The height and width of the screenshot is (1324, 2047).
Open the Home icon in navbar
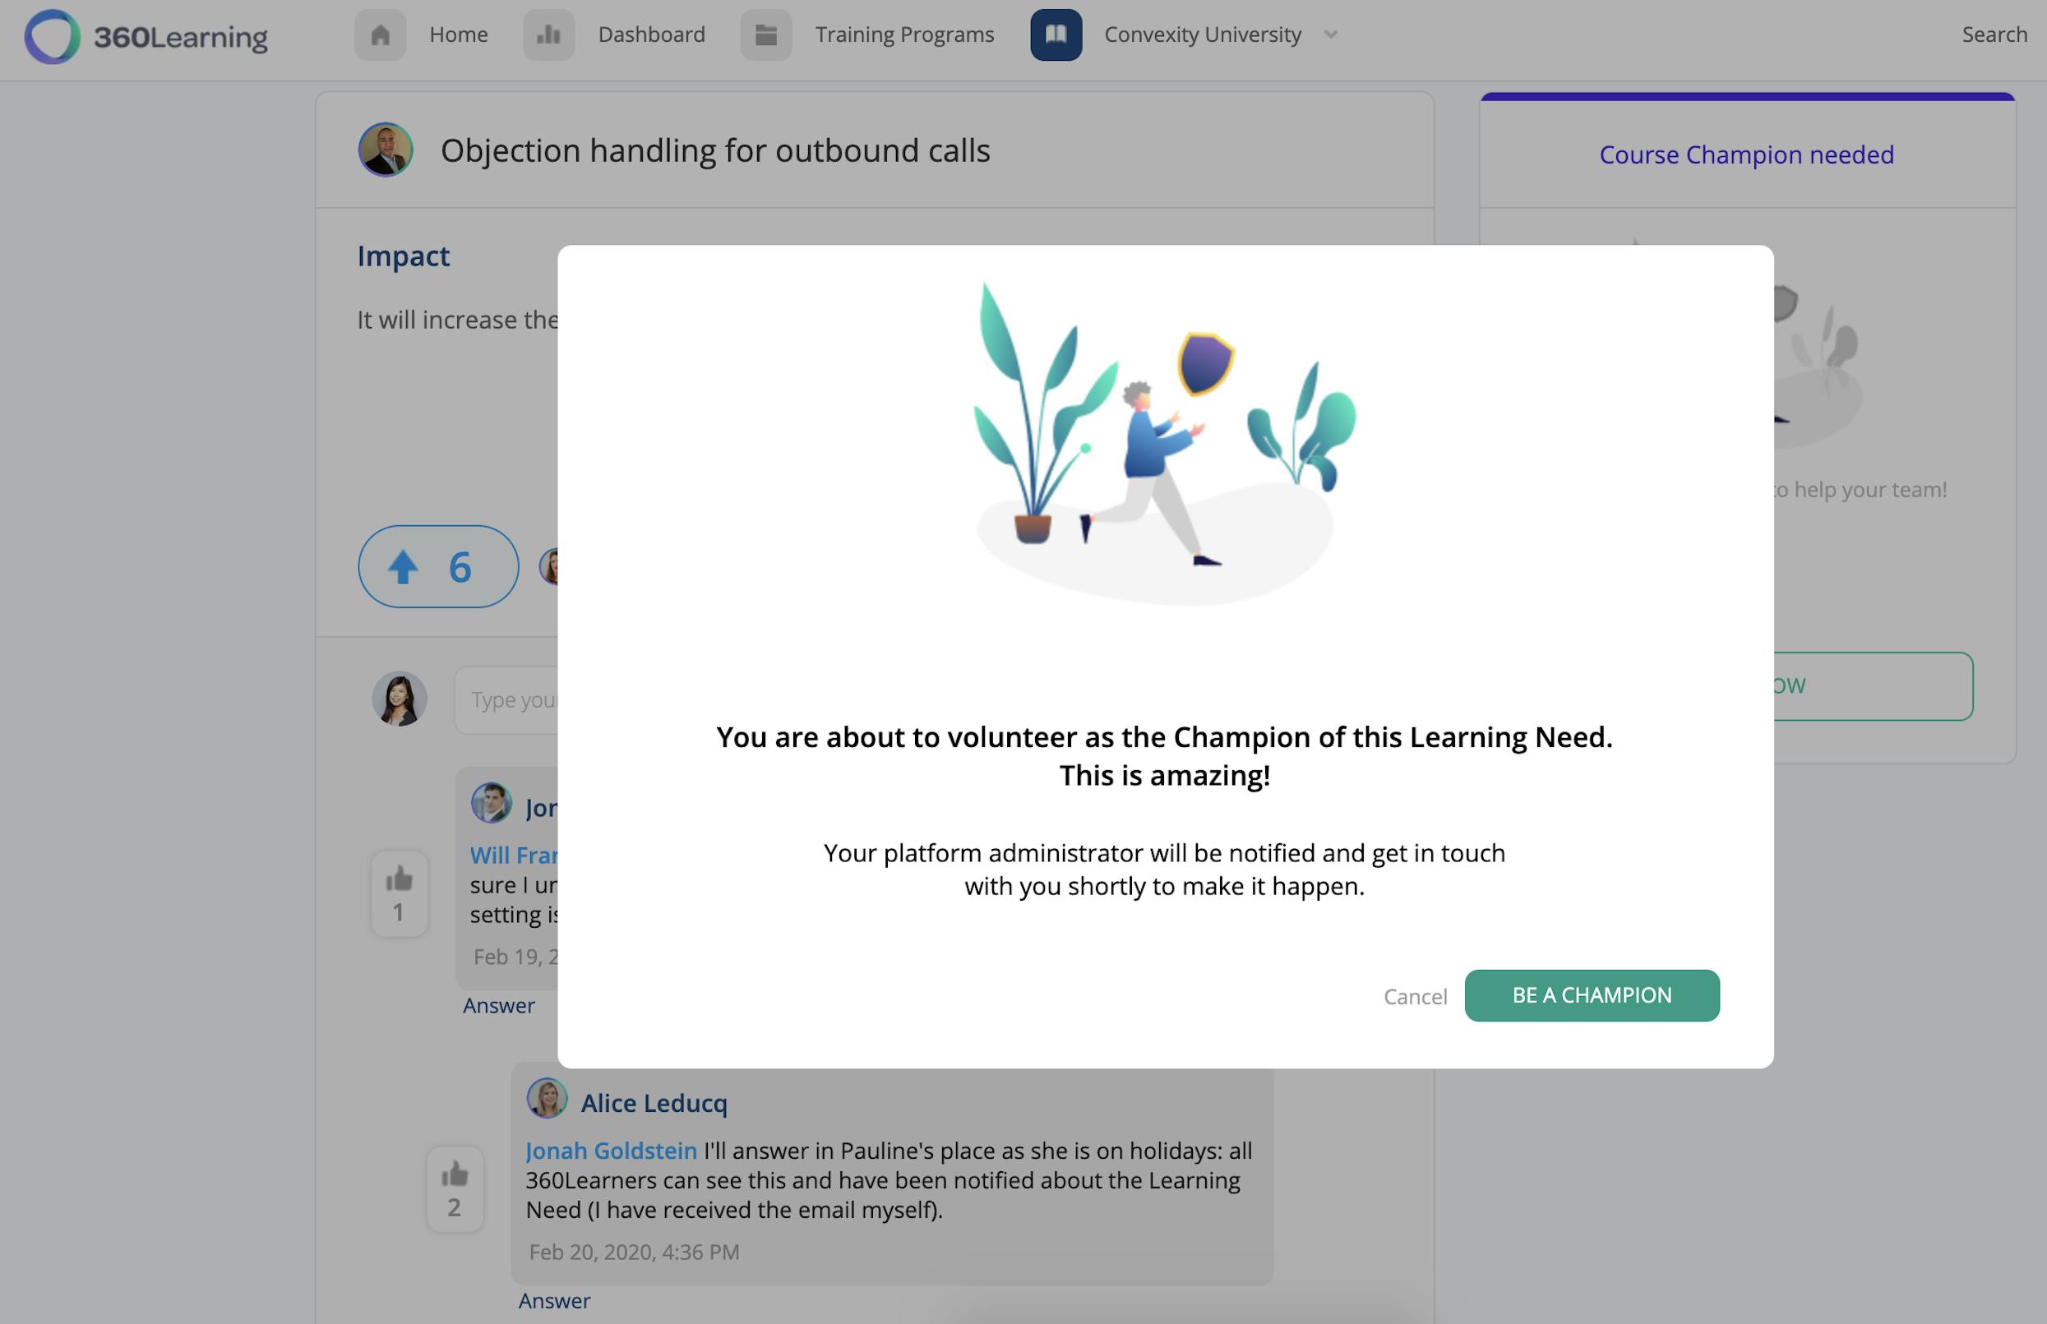click(380, 35)
